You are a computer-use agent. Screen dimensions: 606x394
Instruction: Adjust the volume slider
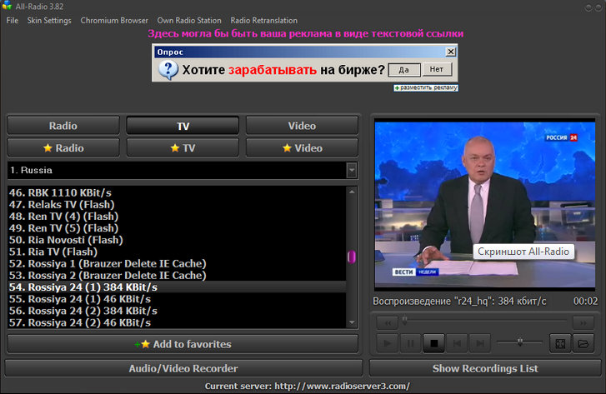click(x=520, y=342)
